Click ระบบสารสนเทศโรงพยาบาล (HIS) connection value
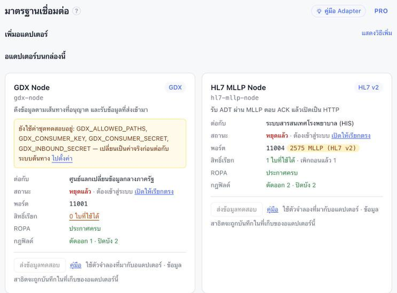397x293 pixels. 310,123
